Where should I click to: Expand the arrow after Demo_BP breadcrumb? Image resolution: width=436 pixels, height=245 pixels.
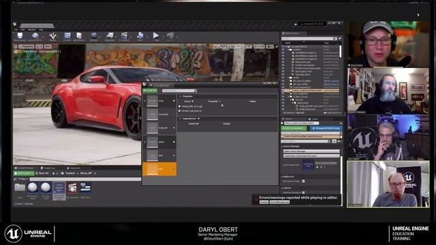[95, 173]
